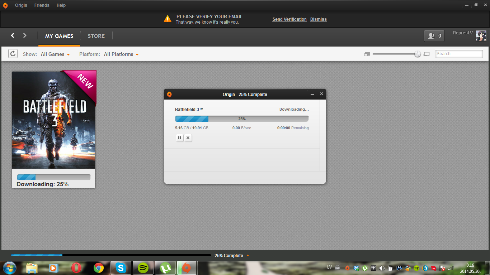The height and width of the screenshot is (275, 490).
Task: Open the Origin menu
Action: click(x=21, y=5)
